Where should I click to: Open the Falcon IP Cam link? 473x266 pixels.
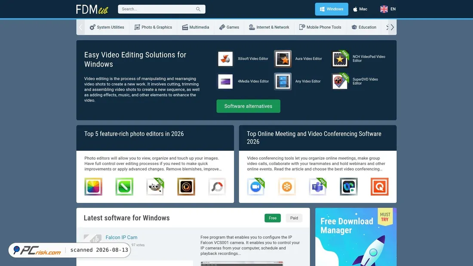121,237
